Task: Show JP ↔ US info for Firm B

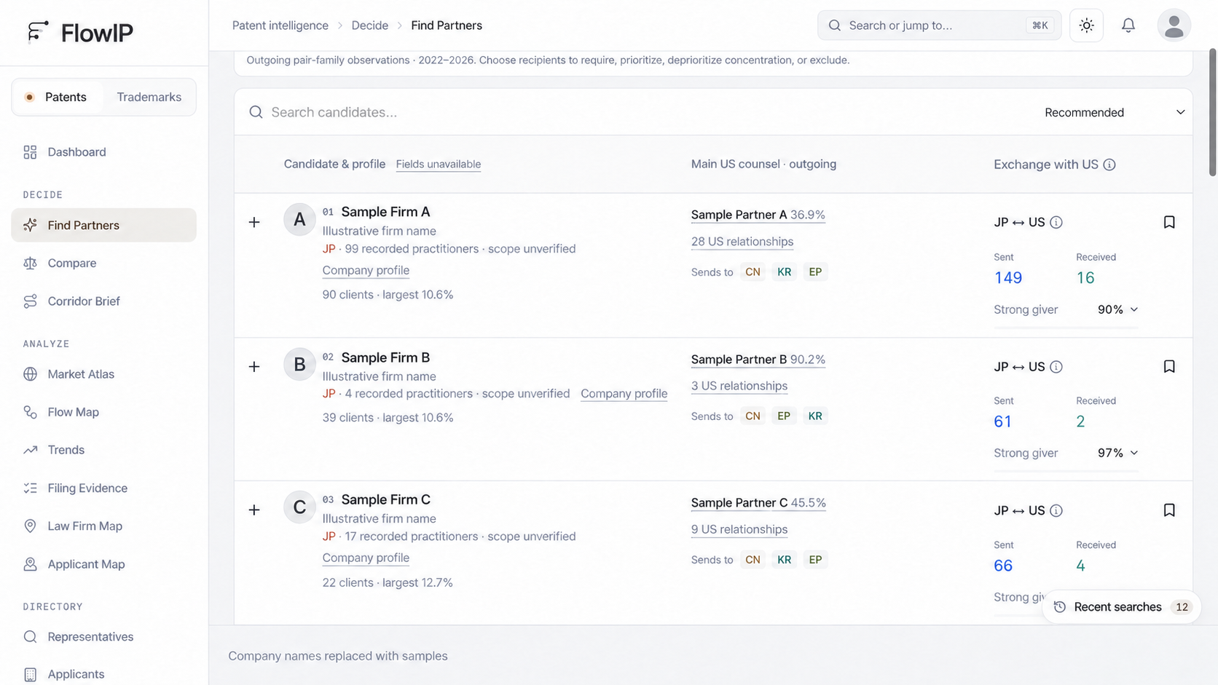Action: coord(1056,367)
